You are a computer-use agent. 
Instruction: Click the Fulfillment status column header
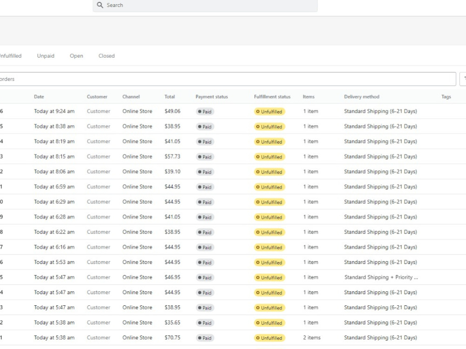tap(272, 97)
